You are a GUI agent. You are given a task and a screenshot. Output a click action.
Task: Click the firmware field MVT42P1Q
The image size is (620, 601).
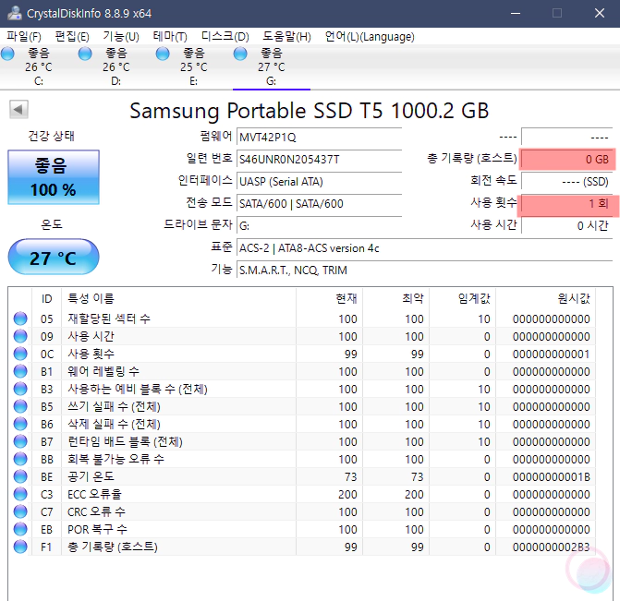pos(319,138)
